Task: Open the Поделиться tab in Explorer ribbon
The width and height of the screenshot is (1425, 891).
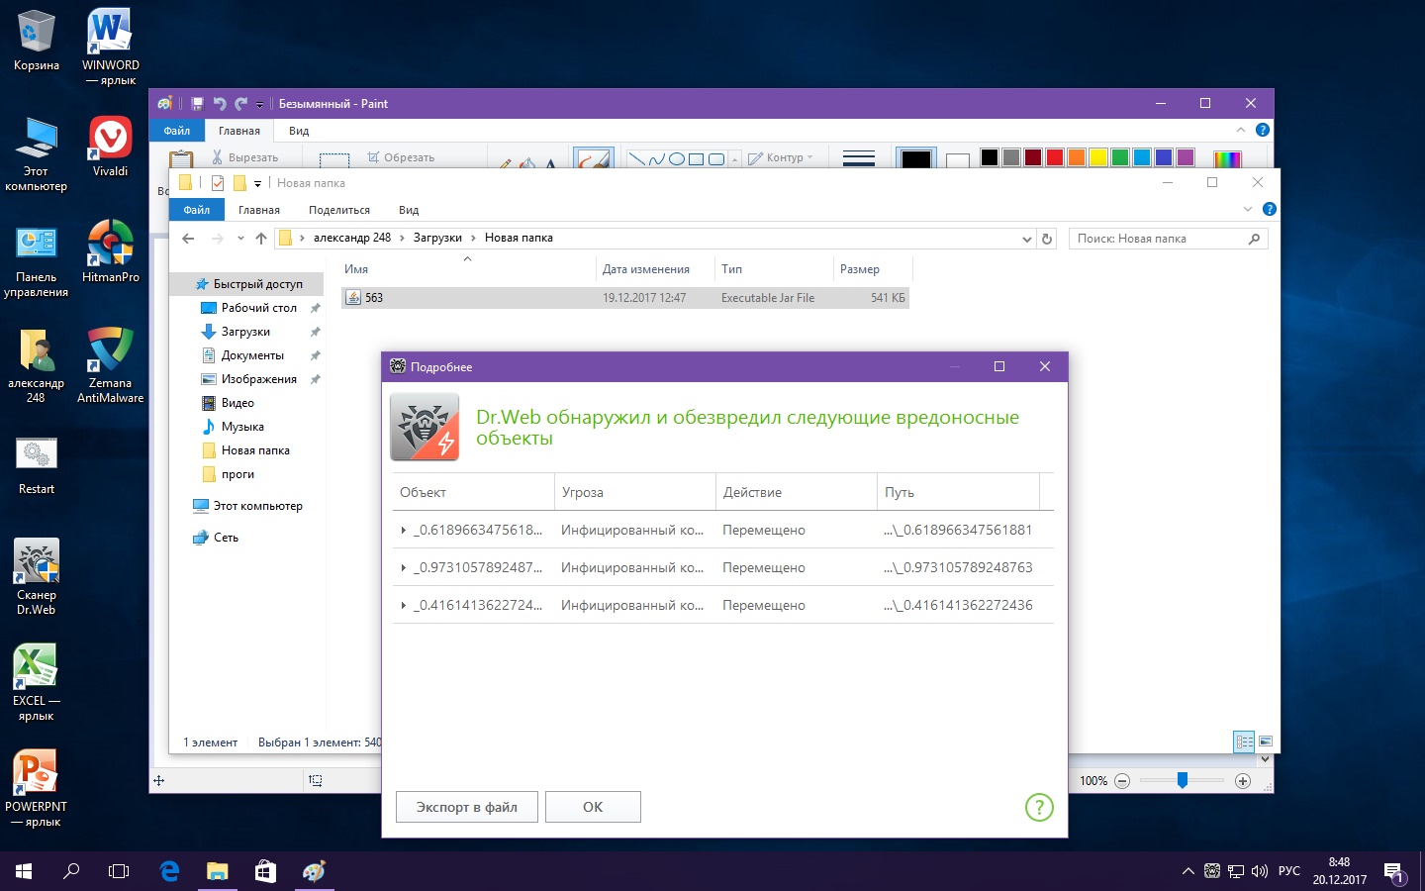Action: 338,210
